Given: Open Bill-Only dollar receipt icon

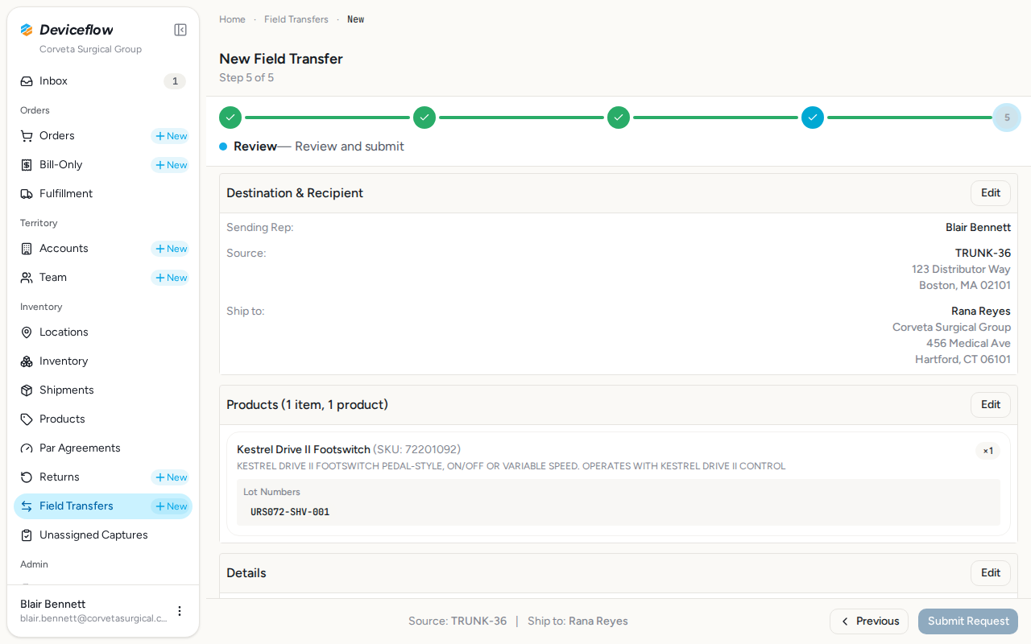Looking at the screenshot, I should (27, 165).
